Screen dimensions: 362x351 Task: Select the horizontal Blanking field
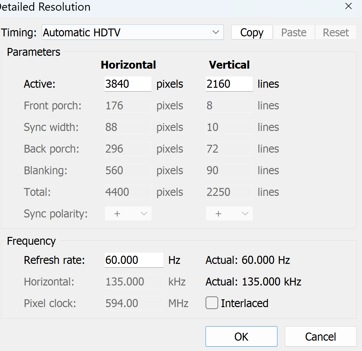click(128, 170)
